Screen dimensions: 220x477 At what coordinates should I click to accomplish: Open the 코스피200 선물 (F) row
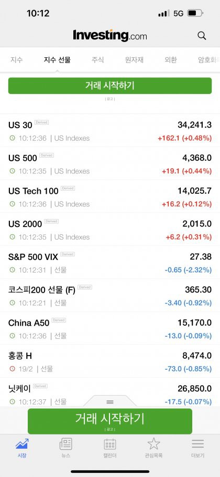coord(110,295)
